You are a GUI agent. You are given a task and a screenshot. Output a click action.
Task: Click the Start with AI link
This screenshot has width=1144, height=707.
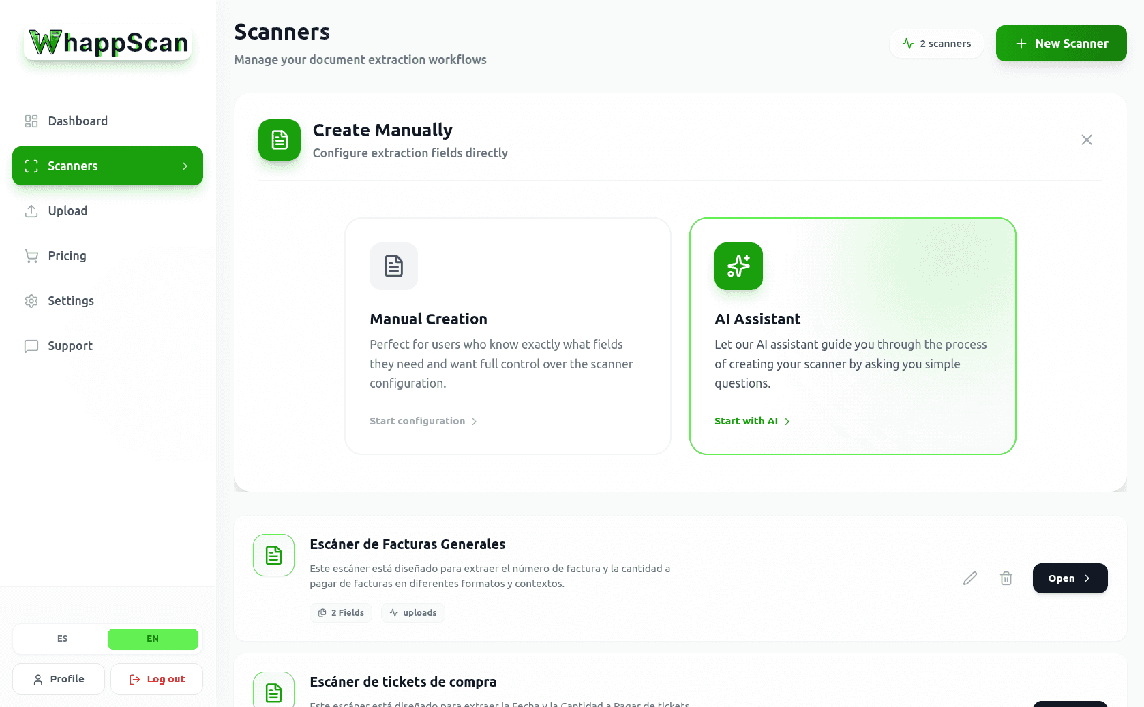(752, 421)
